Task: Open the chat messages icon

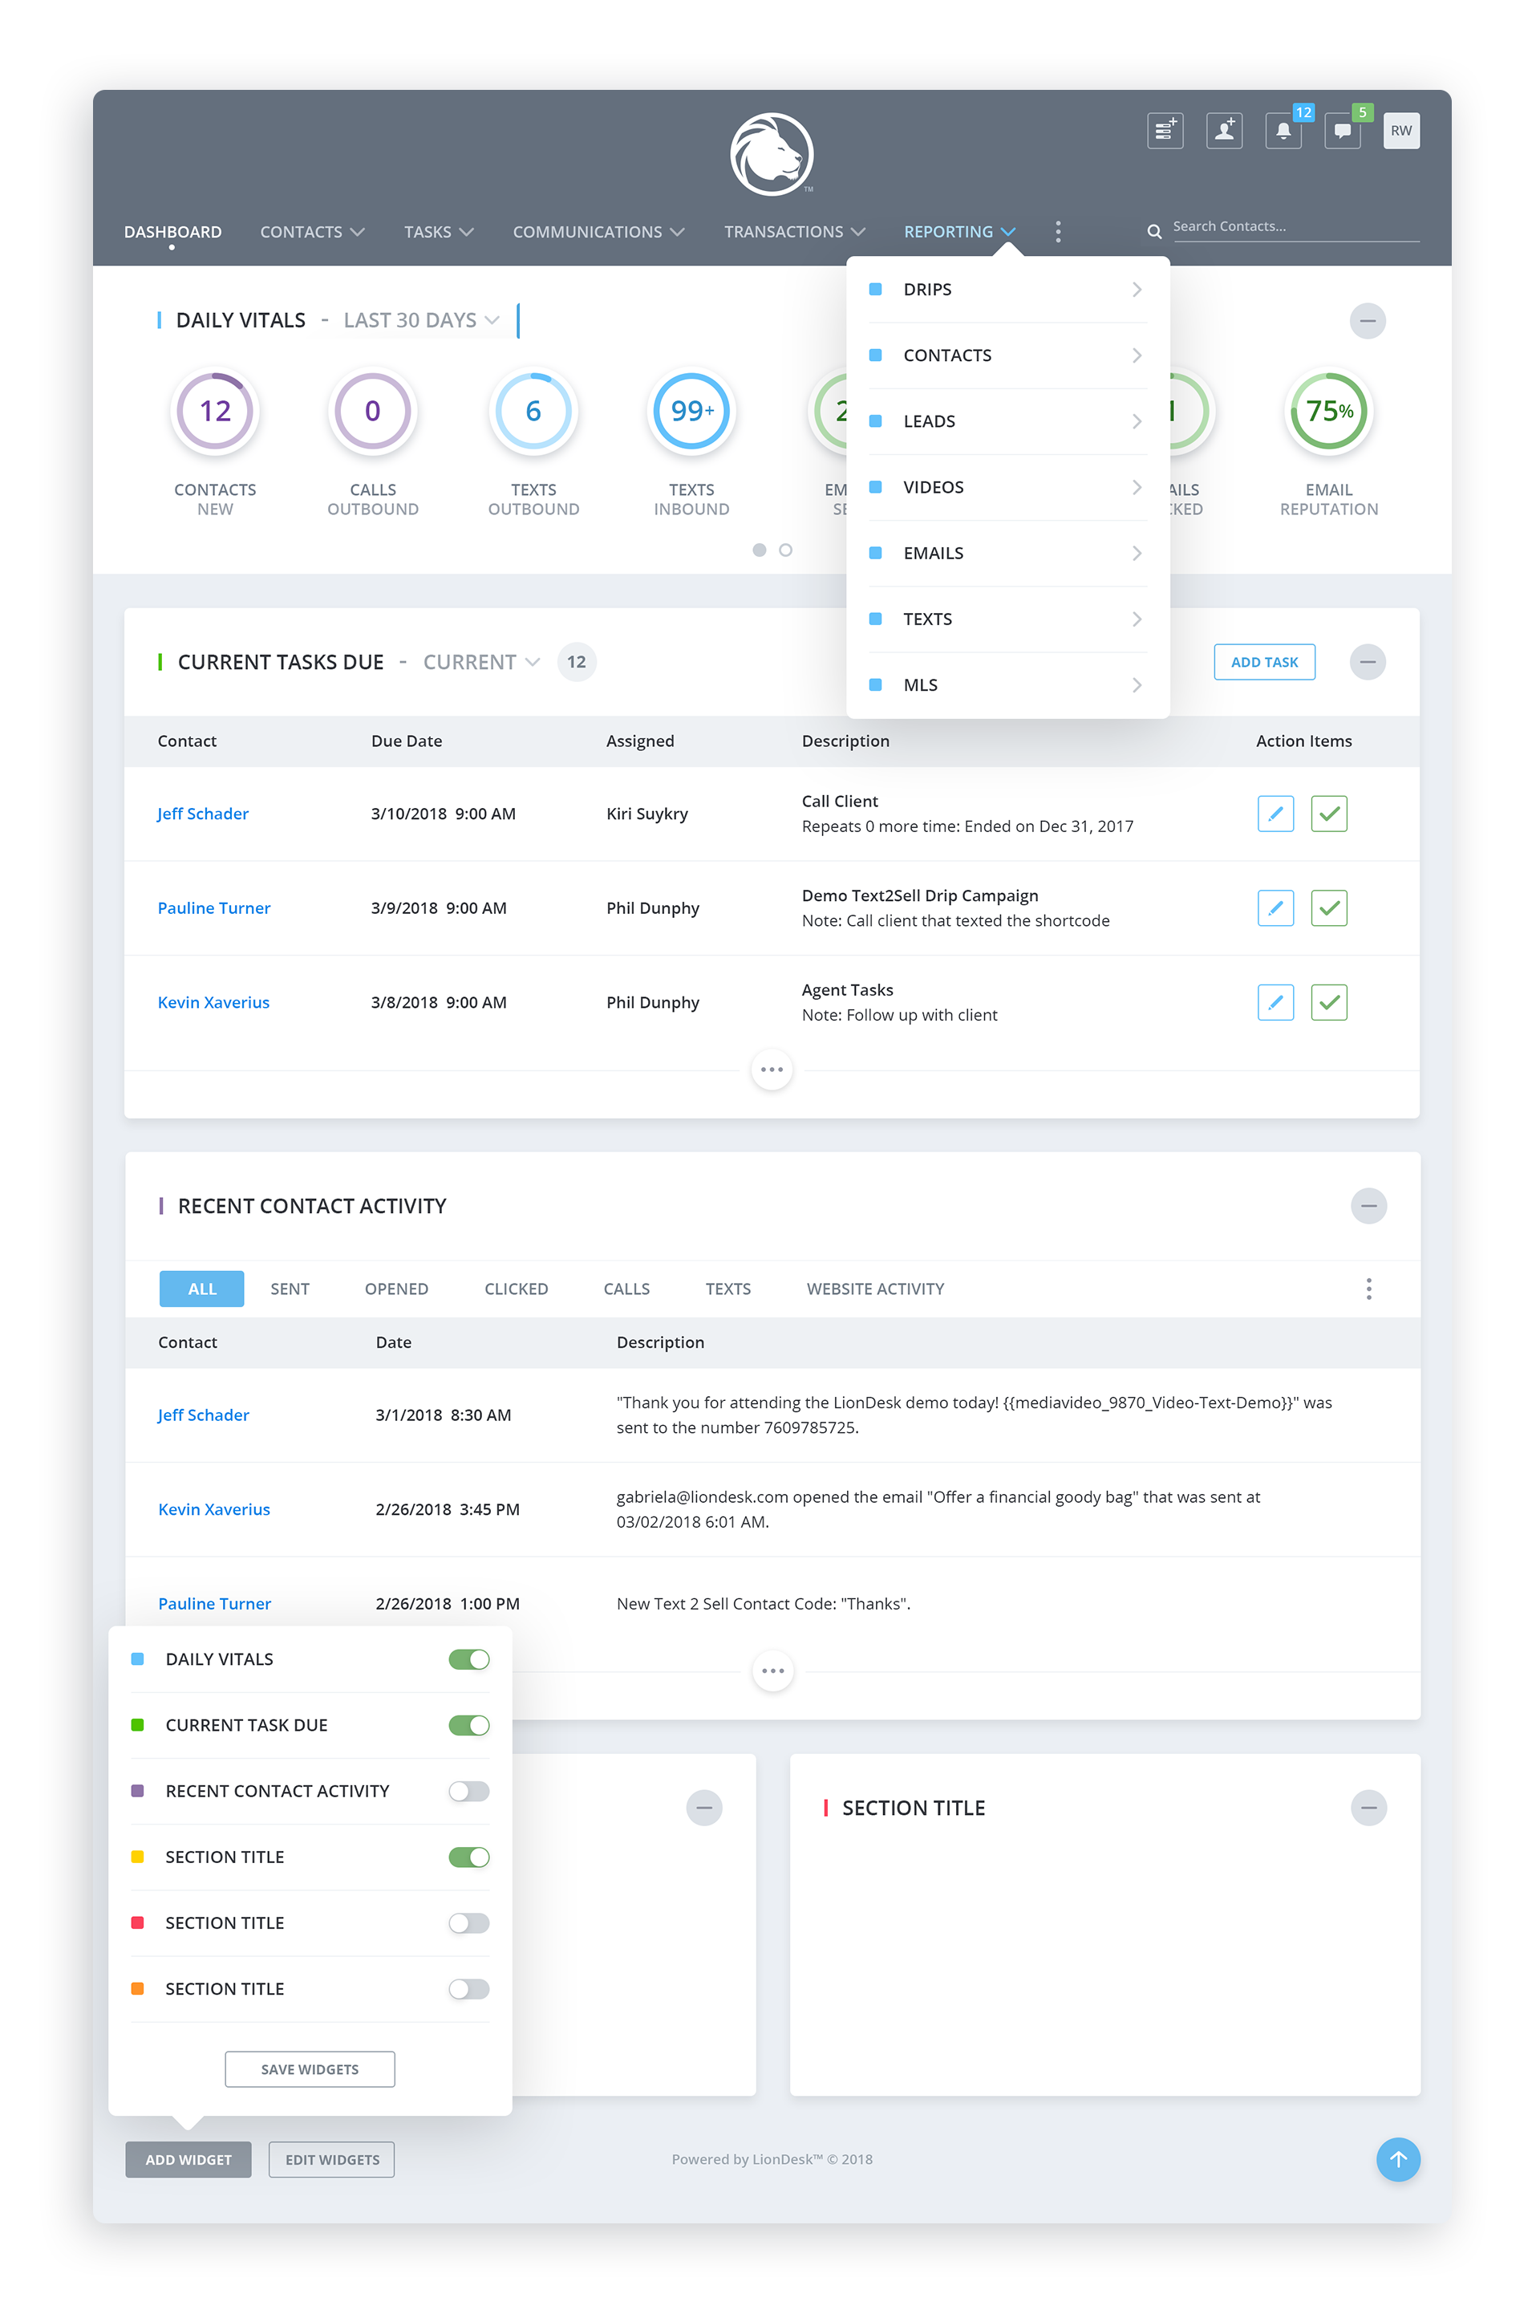Action: click(1342, 131)
